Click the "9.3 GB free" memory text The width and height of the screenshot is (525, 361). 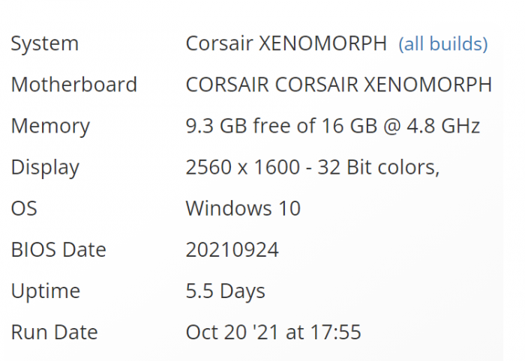coord(240,126)
